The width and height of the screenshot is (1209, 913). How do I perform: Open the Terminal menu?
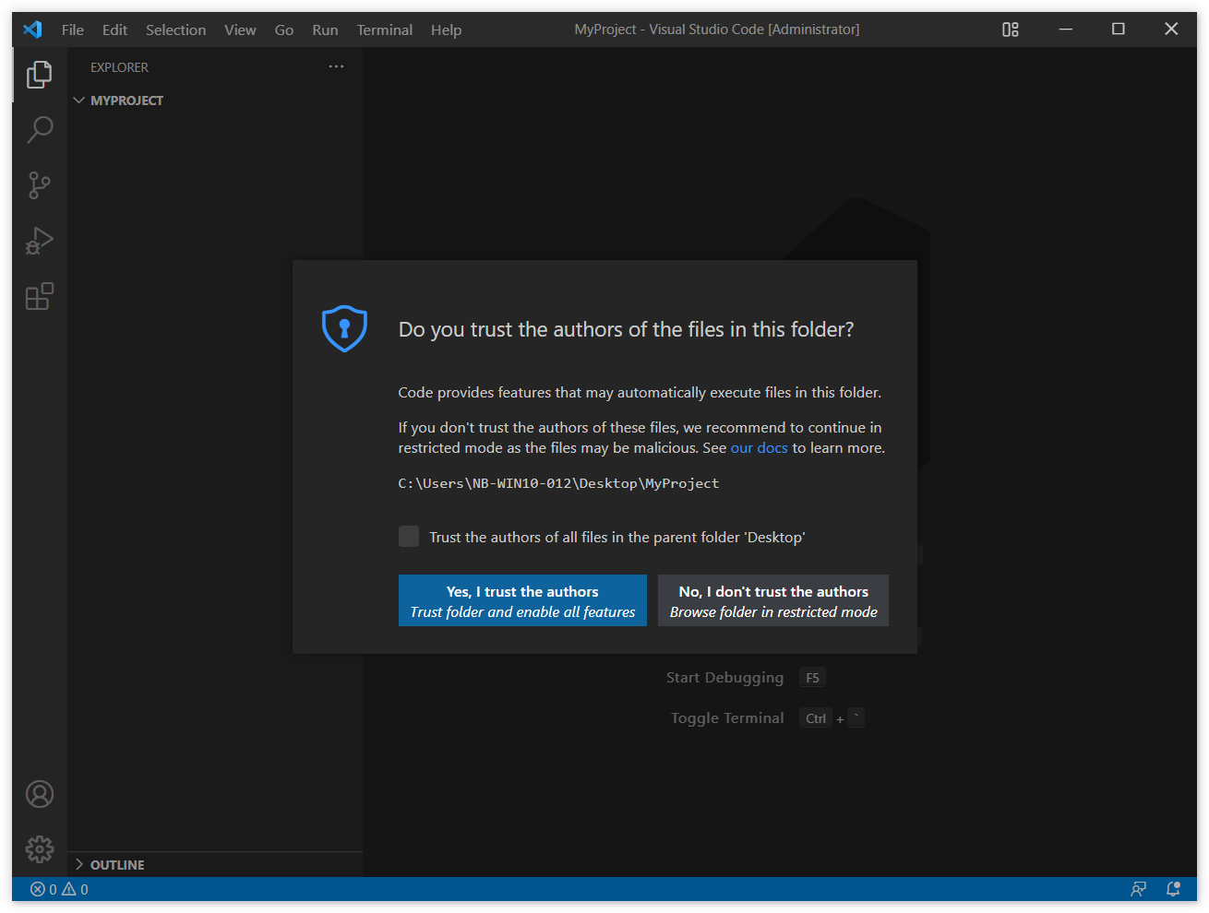(384, 30)
